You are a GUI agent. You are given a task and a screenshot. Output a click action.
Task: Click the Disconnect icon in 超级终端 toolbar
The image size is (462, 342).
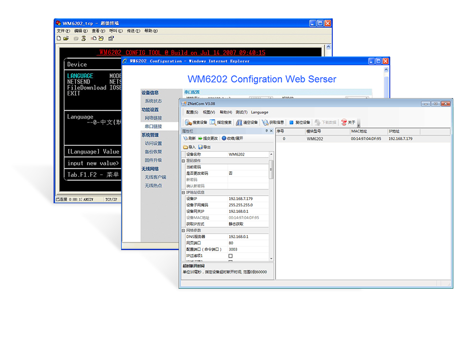(83, 38)
